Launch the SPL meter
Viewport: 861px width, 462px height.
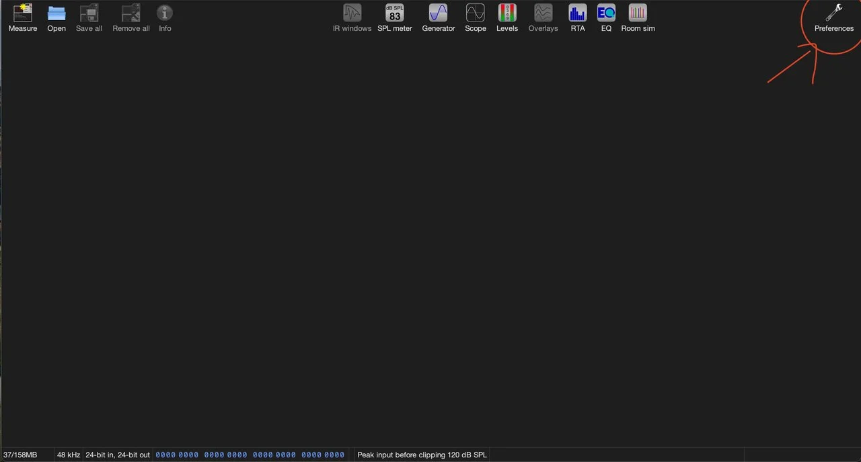click(394, 13)
